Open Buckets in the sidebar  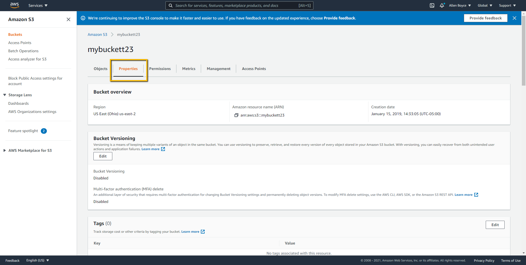click(15, 34)
